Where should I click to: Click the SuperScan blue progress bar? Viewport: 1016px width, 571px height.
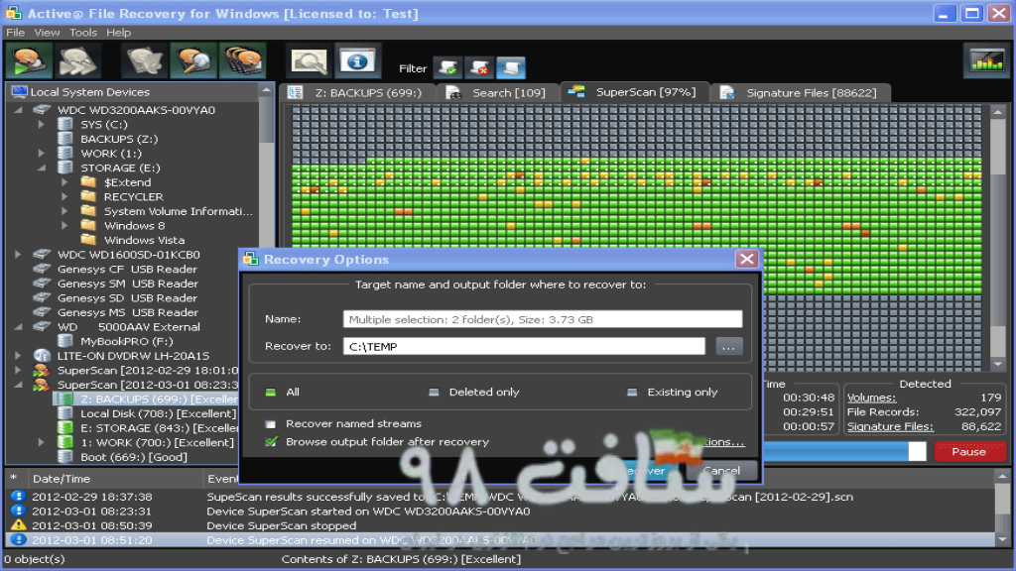point(844,451)
